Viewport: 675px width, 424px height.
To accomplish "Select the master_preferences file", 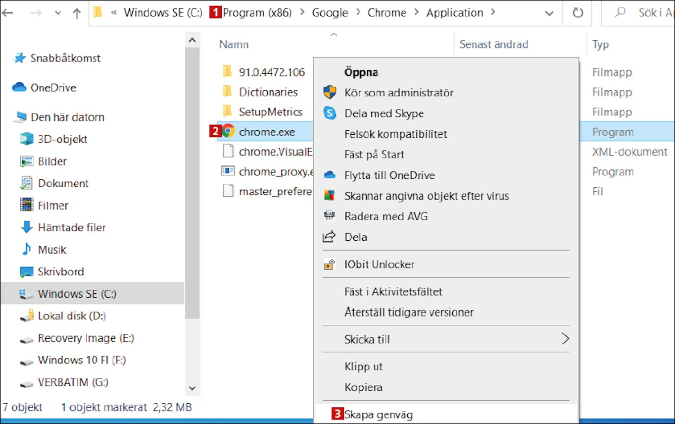I will tap(267, 191).
